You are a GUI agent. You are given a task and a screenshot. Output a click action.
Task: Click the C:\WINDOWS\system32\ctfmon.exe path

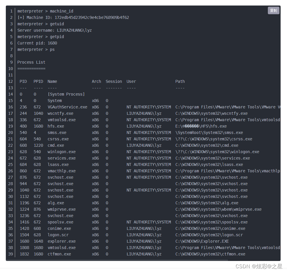pyautogui.click(x=210, y=254)
